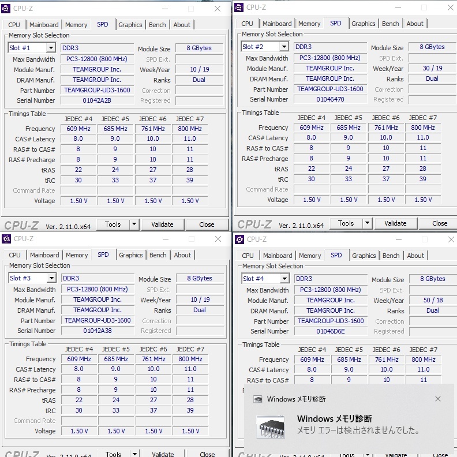
Task: Open the About tab in the Slot #2 window
Action: (415, 24)
